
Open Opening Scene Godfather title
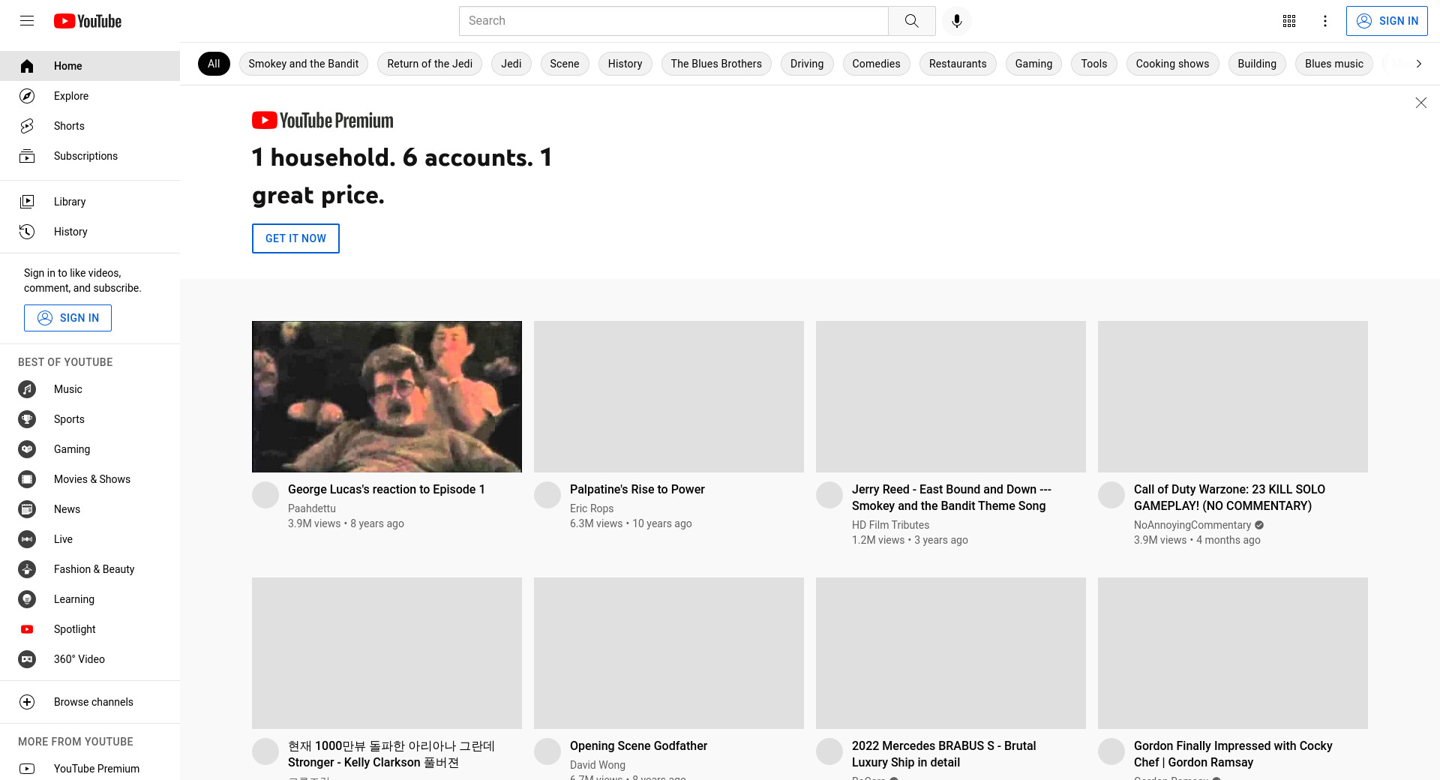(x=638, y=745)
